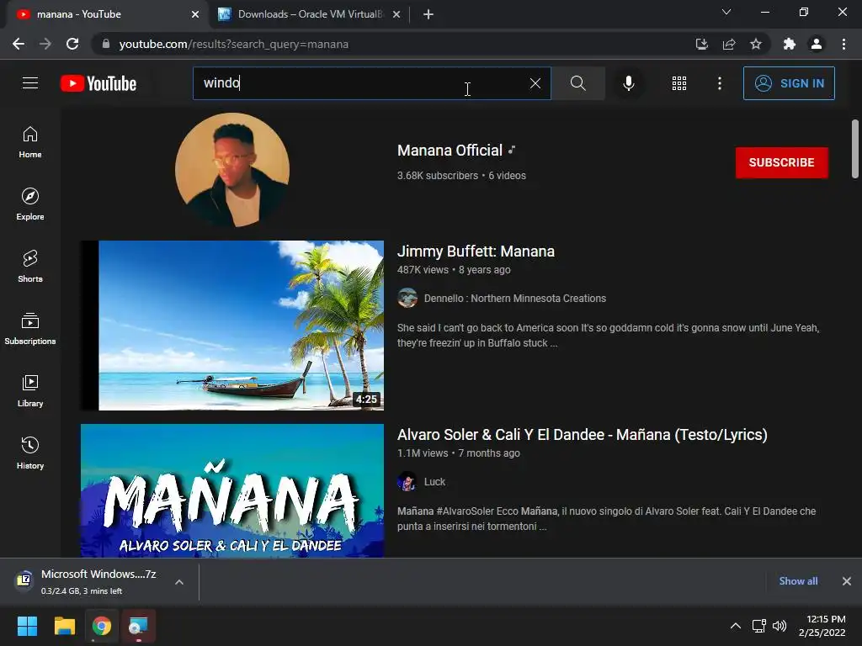Open Library in the YouTube sidebar
The image size is (862, 646).
point(30,390)
